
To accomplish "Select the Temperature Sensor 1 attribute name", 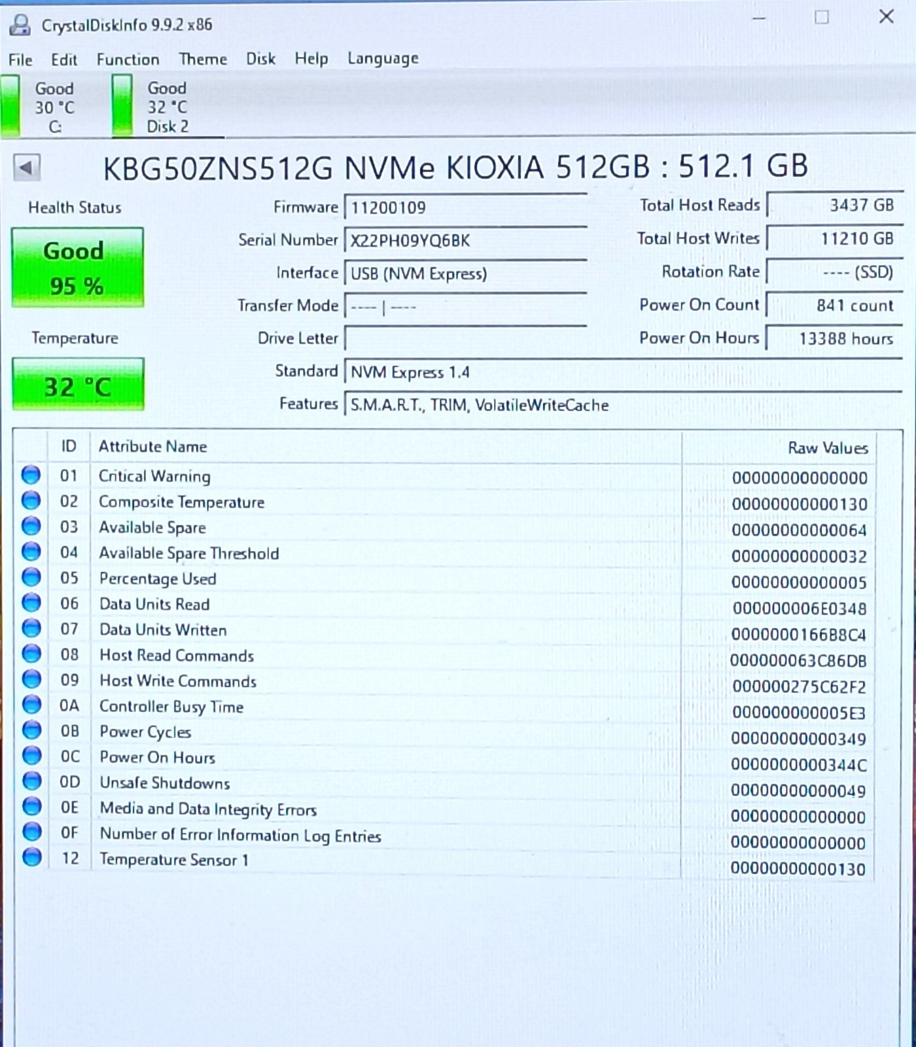I will 174,860.
